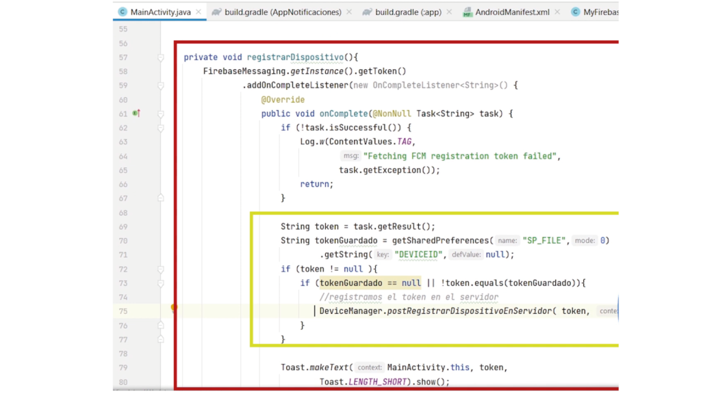701x394 pixels.
Task: Fold the if (!task.isSuccessful()) block at line 62
Action: (x=161, y=128)
